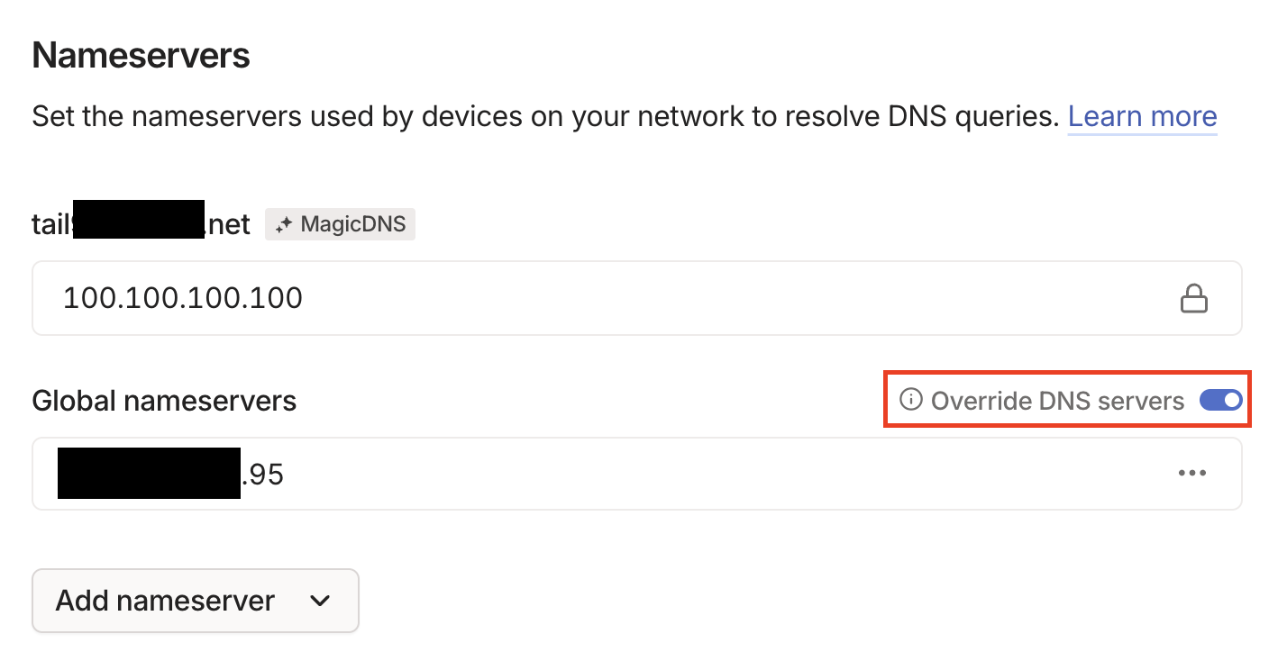Disable the Override DNS servers toggle

[x=1220, y=400]
